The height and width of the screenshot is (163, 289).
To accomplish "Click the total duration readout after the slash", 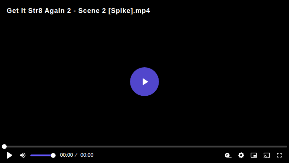I will 87,155.
